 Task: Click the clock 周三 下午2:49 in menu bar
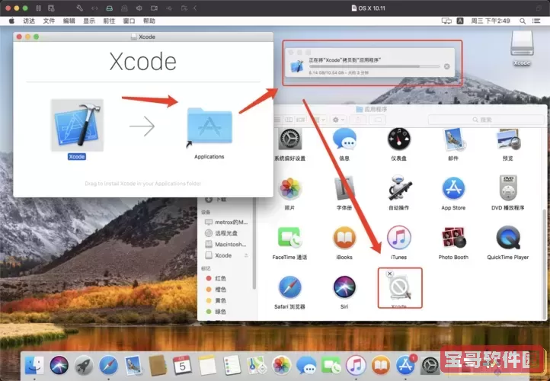click(491, 21)
